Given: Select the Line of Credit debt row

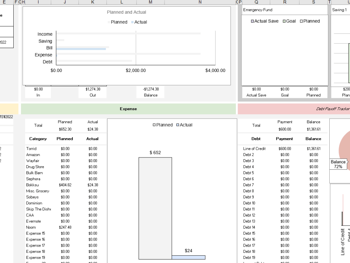Looking at the screenshot, I should [x=254, y=148].
